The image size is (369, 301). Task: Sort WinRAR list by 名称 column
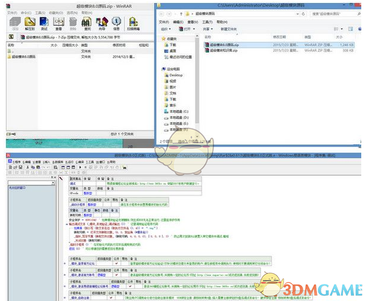[11, 45]
